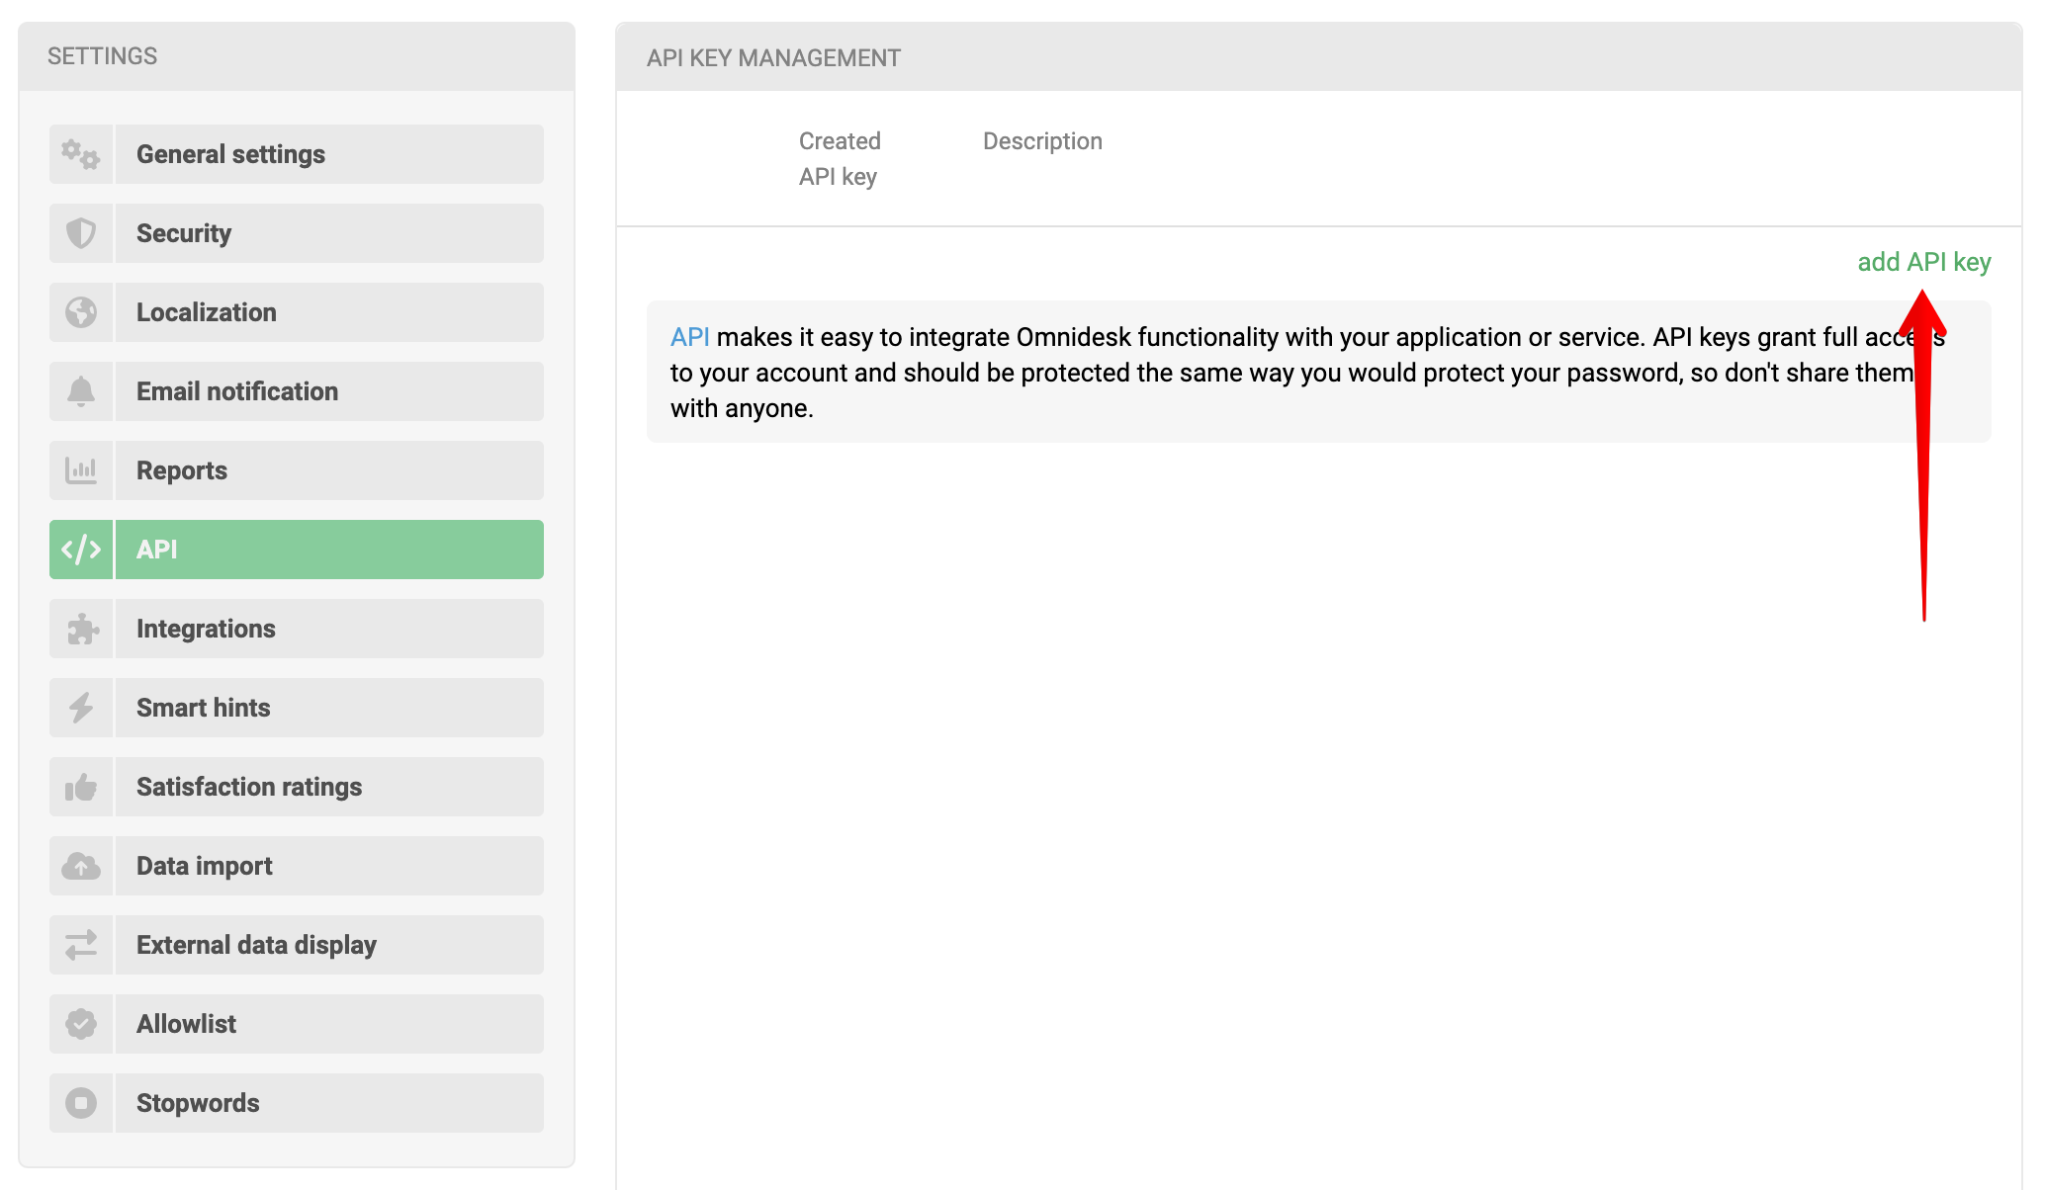Viewport: 2045px width, 1190px height.
Task: Click the Integrations puzzle piece icon
Action: tap(81, 628)
